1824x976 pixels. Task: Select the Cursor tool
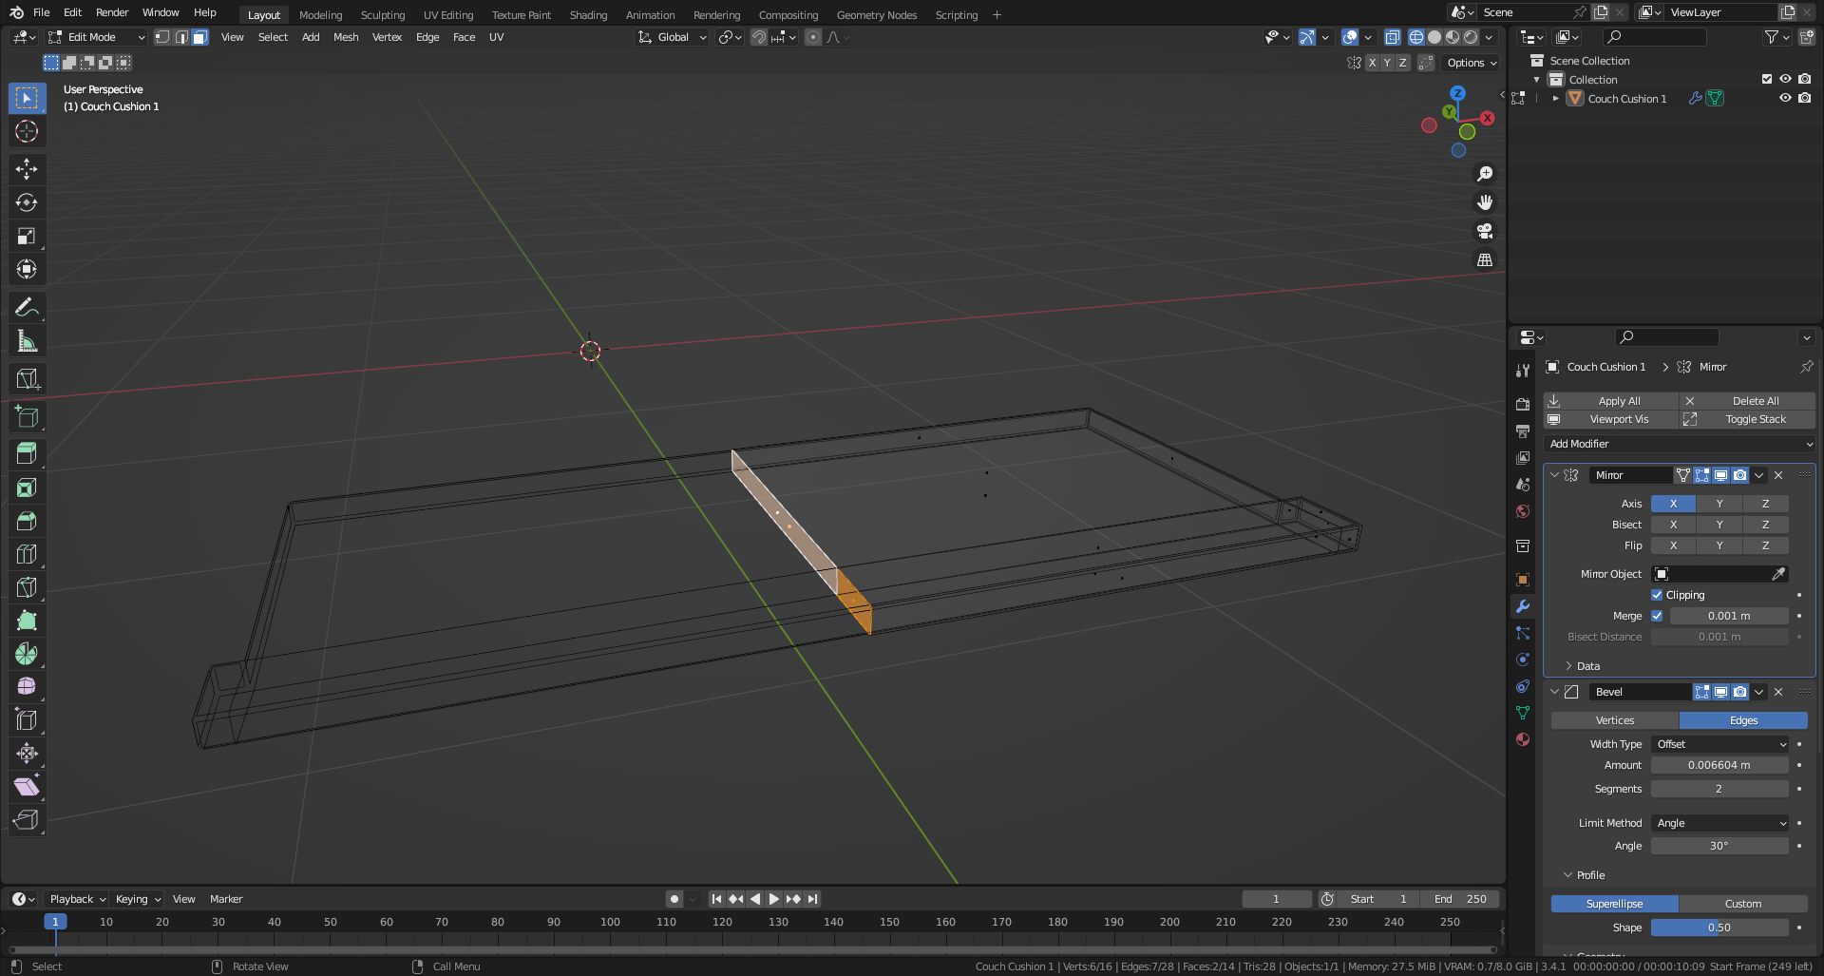pyautogui.click(x=27, y=131)
